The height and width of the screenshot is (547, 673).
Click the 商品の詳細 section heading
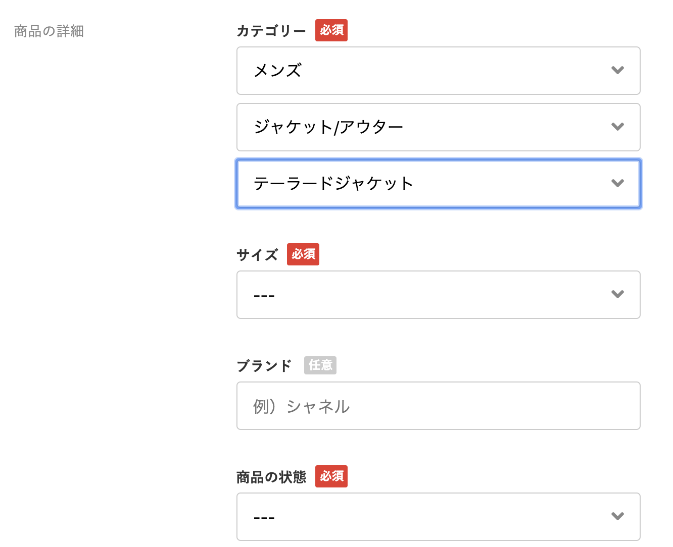coord(49,31)
